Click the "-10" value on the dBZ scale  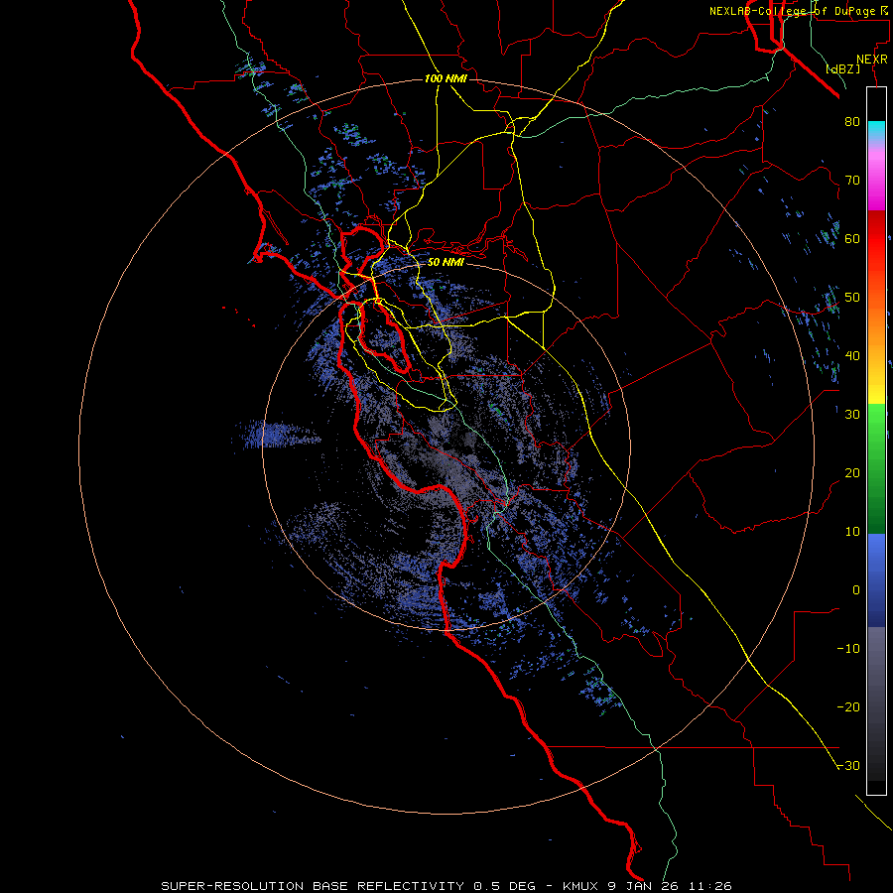848,649
